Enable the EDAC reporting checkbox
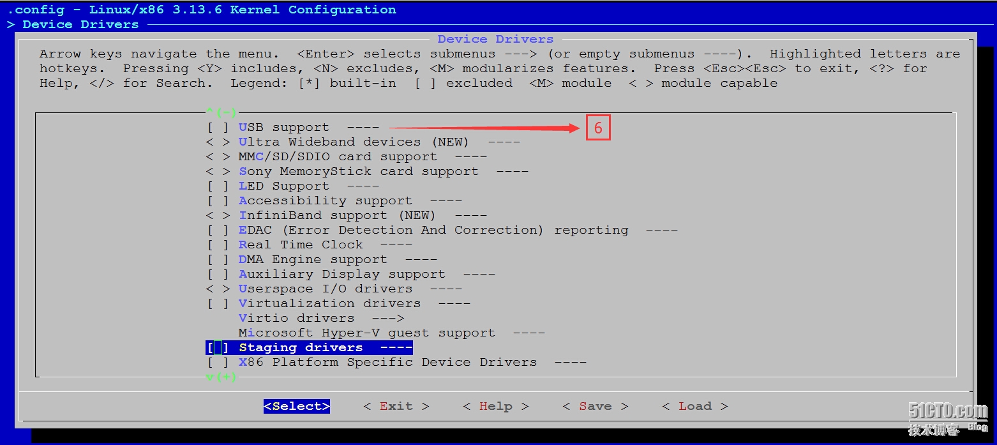 tap(218, 230)
